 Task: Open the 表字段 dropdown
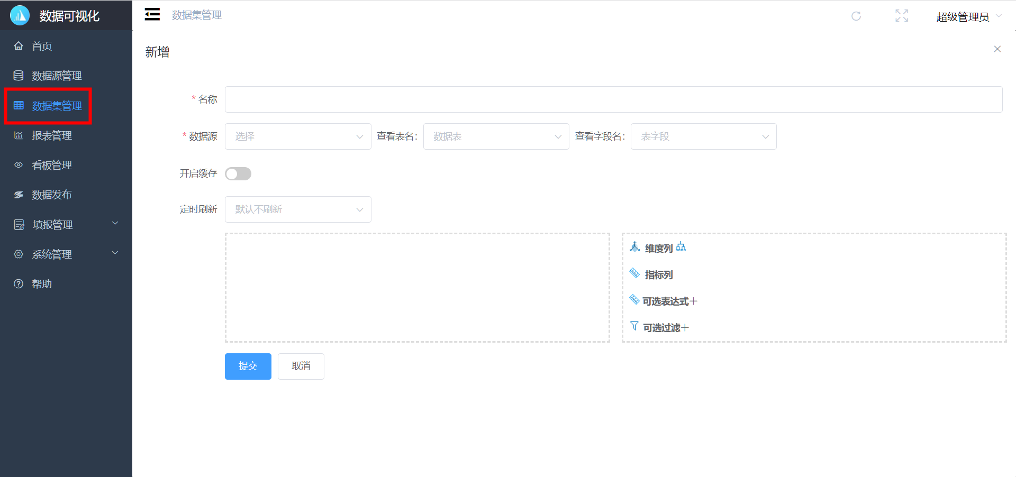(x=704, y=136)
